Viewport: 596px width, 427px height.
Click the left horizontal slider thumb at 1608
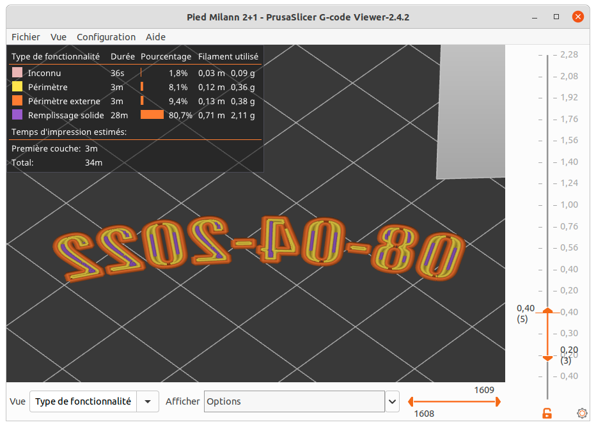pyautogui.click(x=411, y=401)
